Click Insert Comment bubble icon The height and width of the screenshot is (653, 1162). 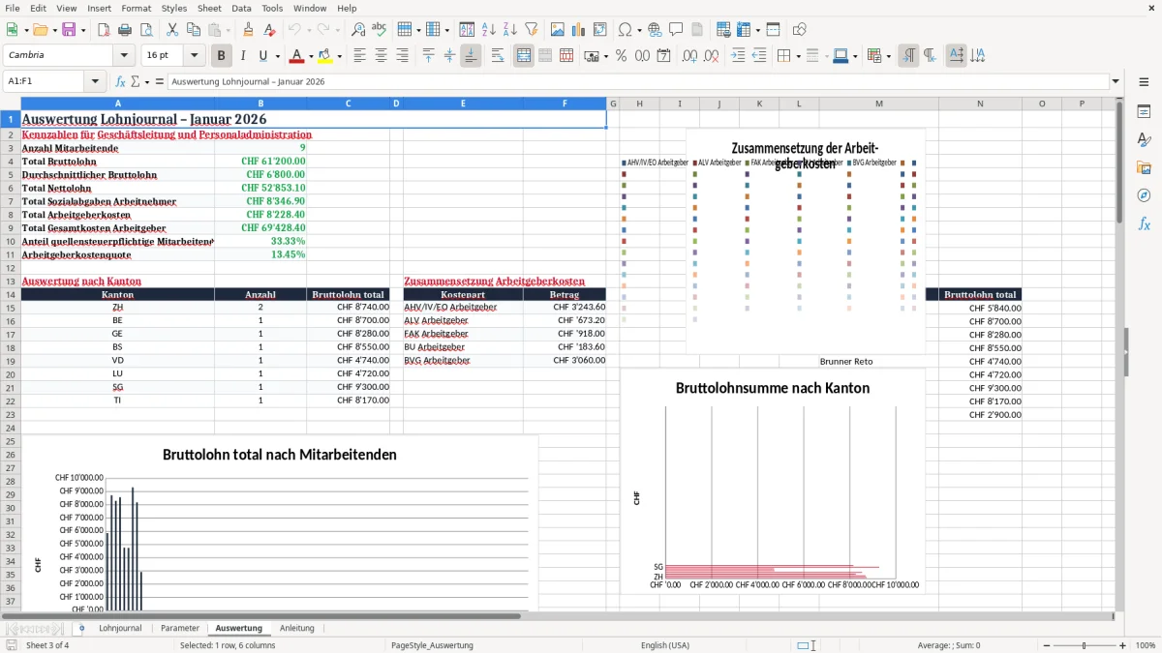pos(676,30)
